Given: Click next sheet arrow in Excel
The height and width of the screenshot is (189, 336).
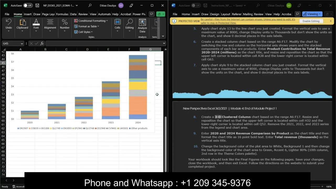Looking at the screenshot, I should [13, 180].
